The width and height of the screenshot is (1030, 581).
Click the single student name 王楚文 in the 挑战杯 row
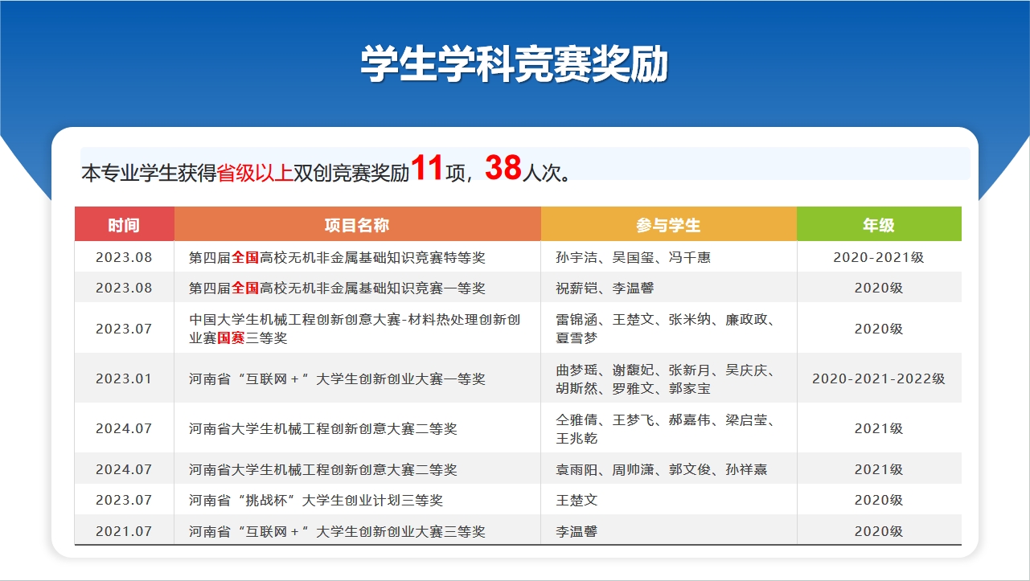point(577,500)
